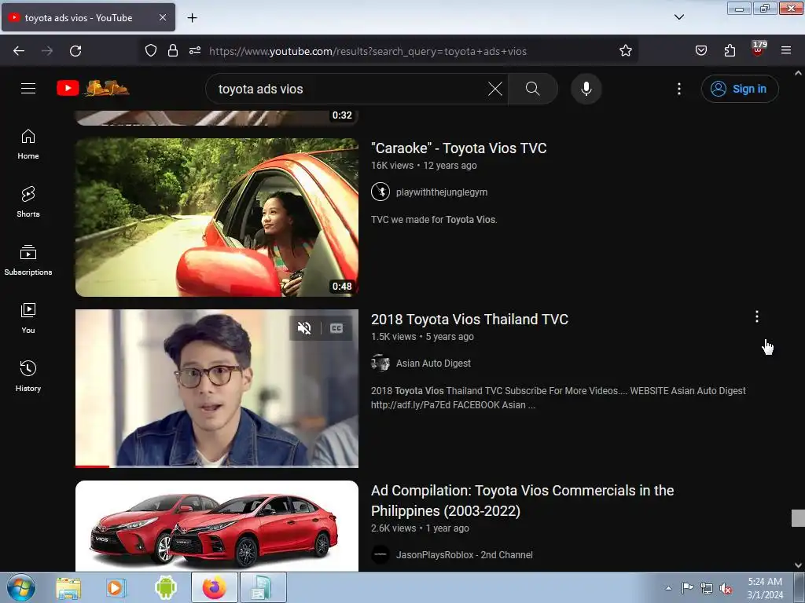Open Firefox extensions puzzle icon
The image size is (805, 603).
[x=730, y=51]
